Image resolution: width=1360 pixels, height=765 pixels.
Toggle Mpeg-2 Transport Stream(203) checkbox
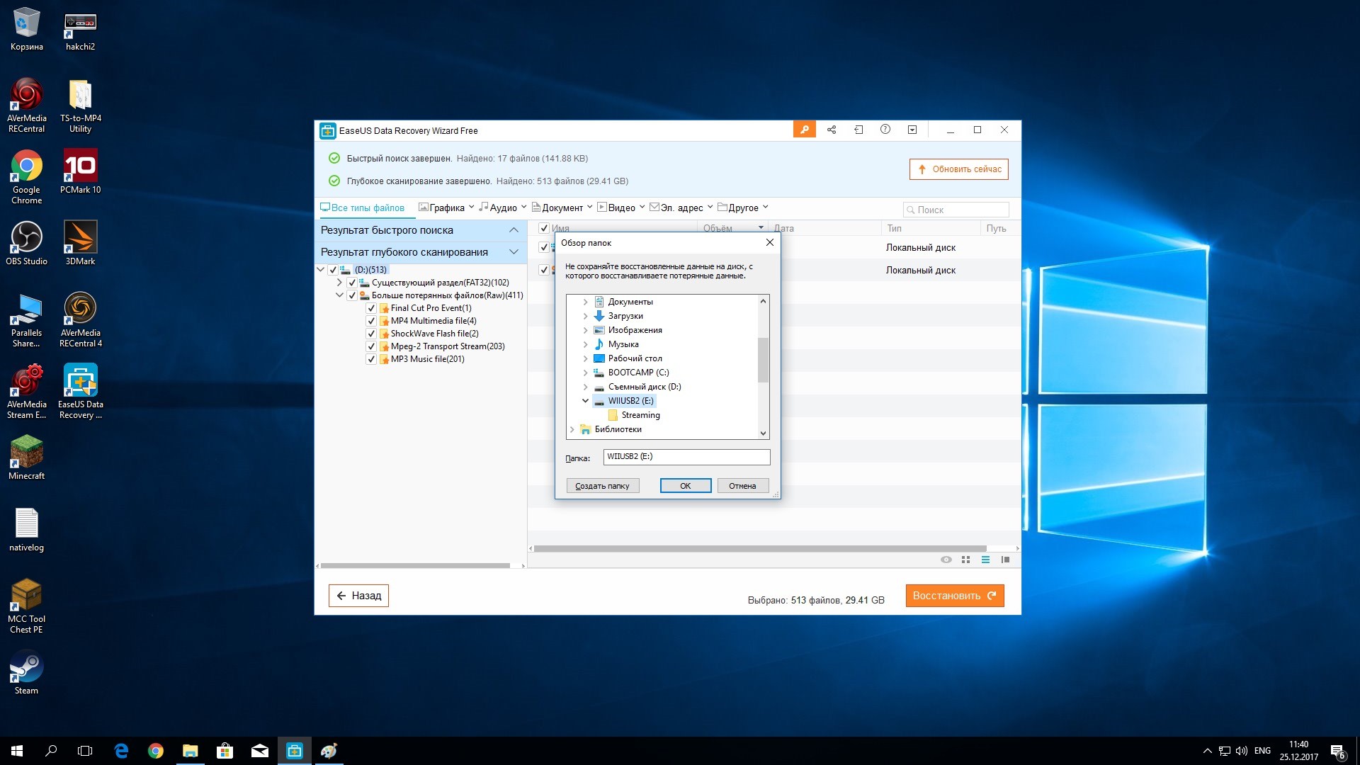point(371,346)
